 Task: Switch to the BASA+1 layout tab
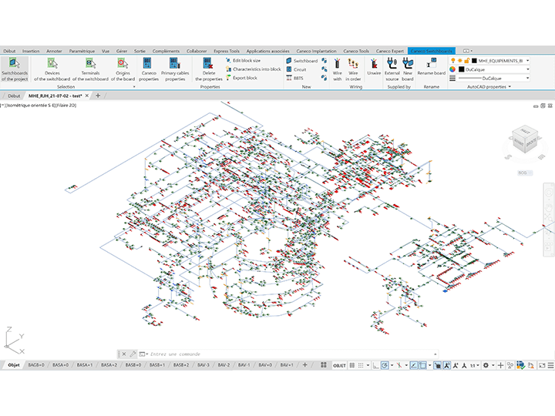pos(83,365)
